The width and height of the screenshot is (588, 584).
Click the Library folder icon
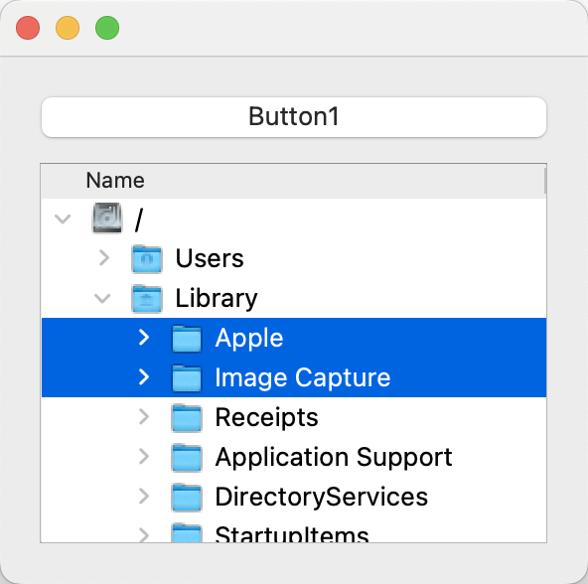tap(147, 299)
